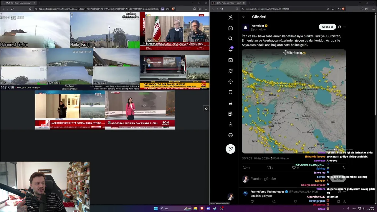Open Pushholder profile name link
The height and width of the screenshot is (212, 377).
[x=257, y=26]
